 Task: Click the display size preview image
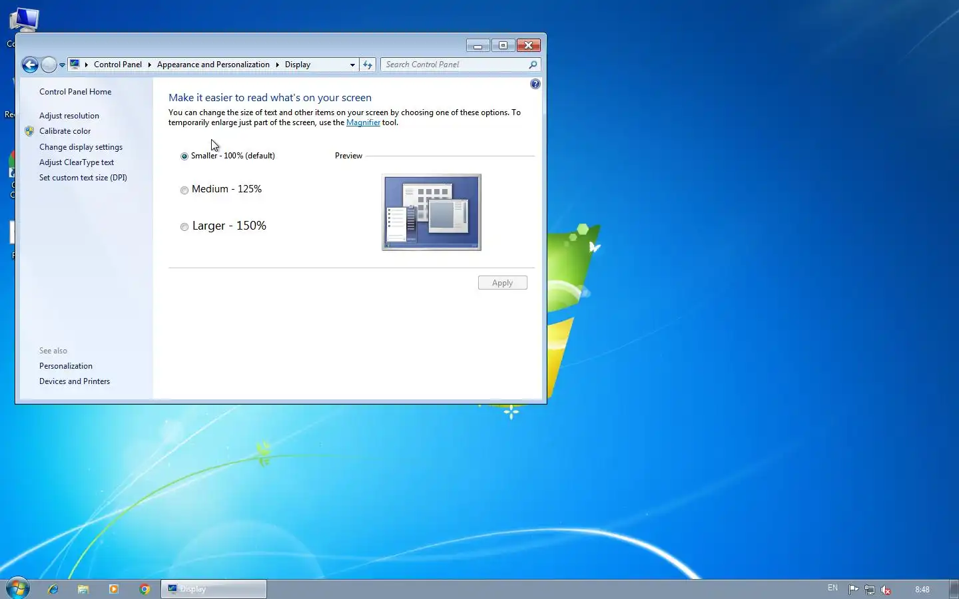point(432,212)
